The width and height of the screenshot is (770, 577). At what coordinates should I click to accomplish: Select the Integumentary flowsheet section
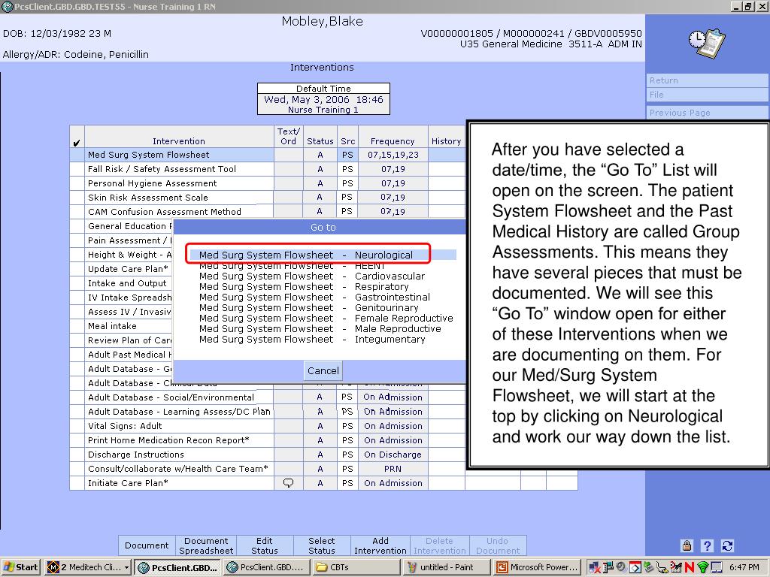click(x=312, y=340)
